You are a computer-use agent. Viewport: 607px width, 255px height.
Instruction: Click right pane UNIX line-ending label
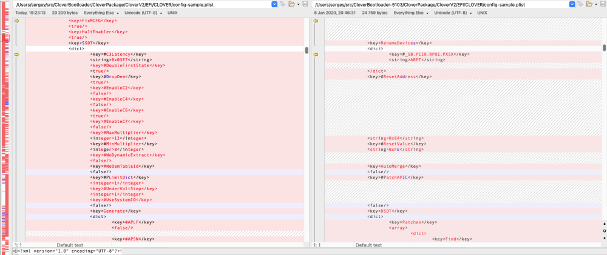[483, 13]
